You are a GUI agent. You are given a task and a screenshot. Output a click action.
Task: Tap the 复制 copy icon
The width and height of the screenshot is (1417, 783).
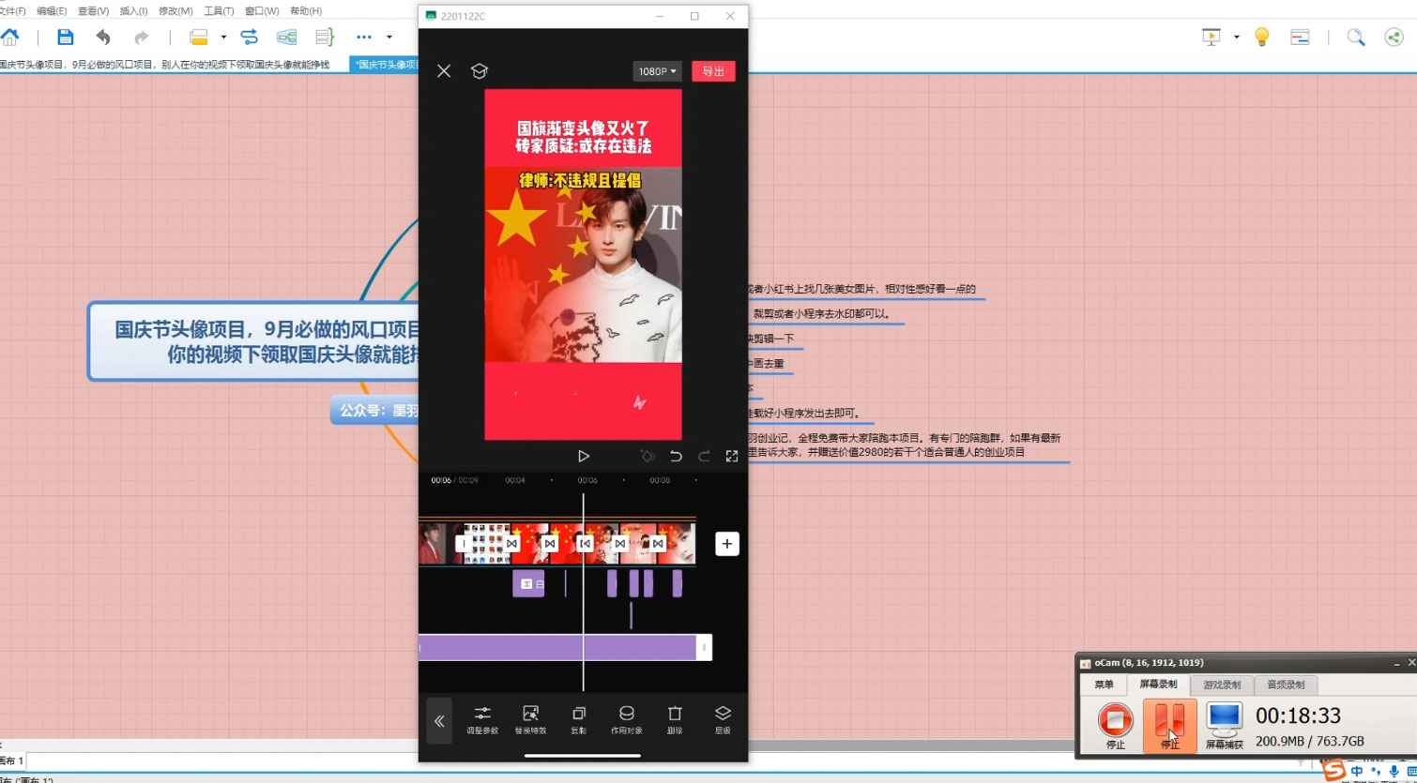click(x=578, y=719)
